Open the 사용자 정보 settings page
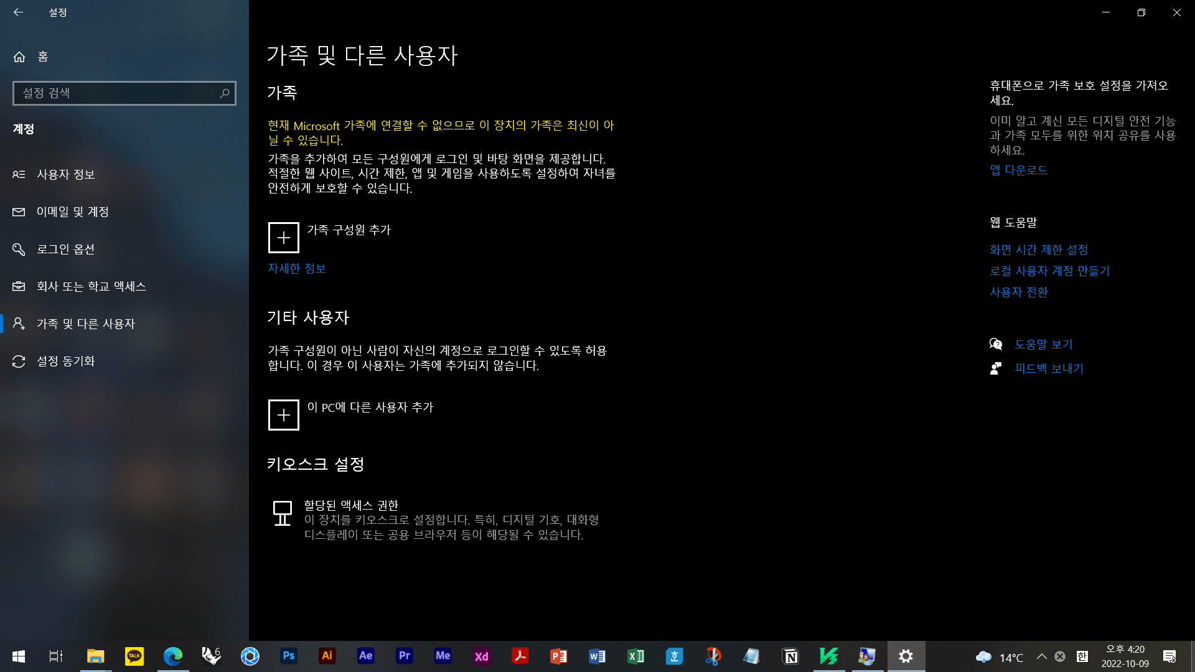Viewport: 1195px width, 672px height. [65, 174]
